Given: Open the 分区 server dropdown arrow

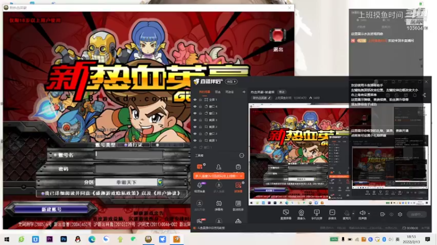Looking at the screenshot, I should (x=160, y=182).
